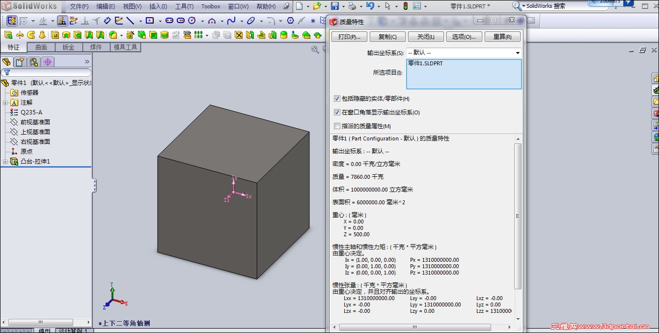659x333 pixels.
Task: Click the linear pattern feature icon
Action: 198,35
